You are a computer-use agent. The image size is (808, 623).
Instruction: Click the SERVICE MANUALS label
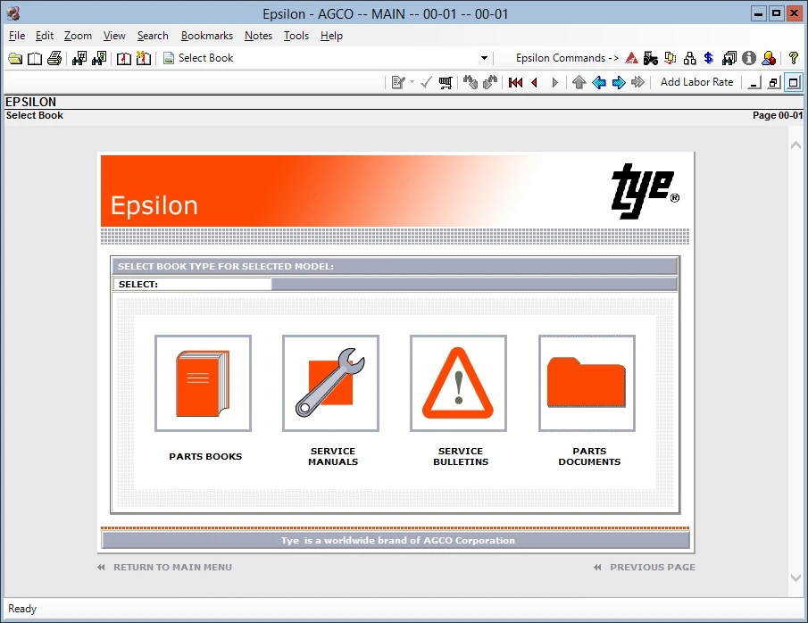(x=333, y=457)
